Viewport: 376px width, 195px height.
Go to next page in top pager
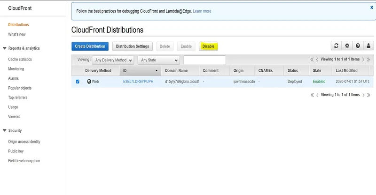click(363, 60)
